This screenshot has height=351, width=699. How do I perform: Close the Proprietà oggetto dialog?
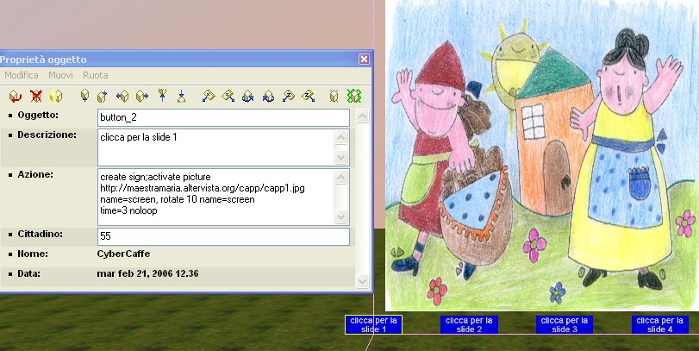(364, 59)
